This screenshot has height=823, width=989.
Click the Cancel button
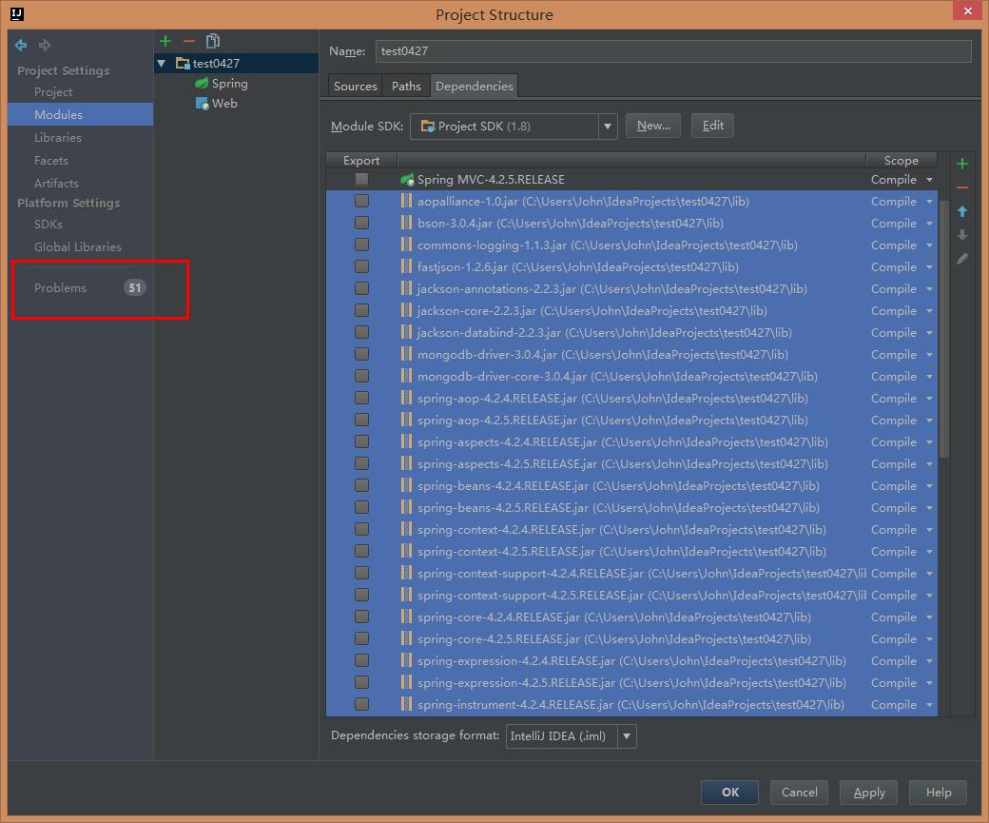tap(799, 792)
